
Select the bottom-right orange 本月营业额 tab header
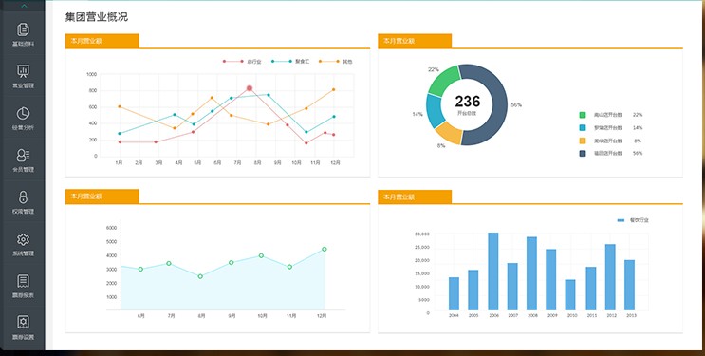(x=415, y=197)
